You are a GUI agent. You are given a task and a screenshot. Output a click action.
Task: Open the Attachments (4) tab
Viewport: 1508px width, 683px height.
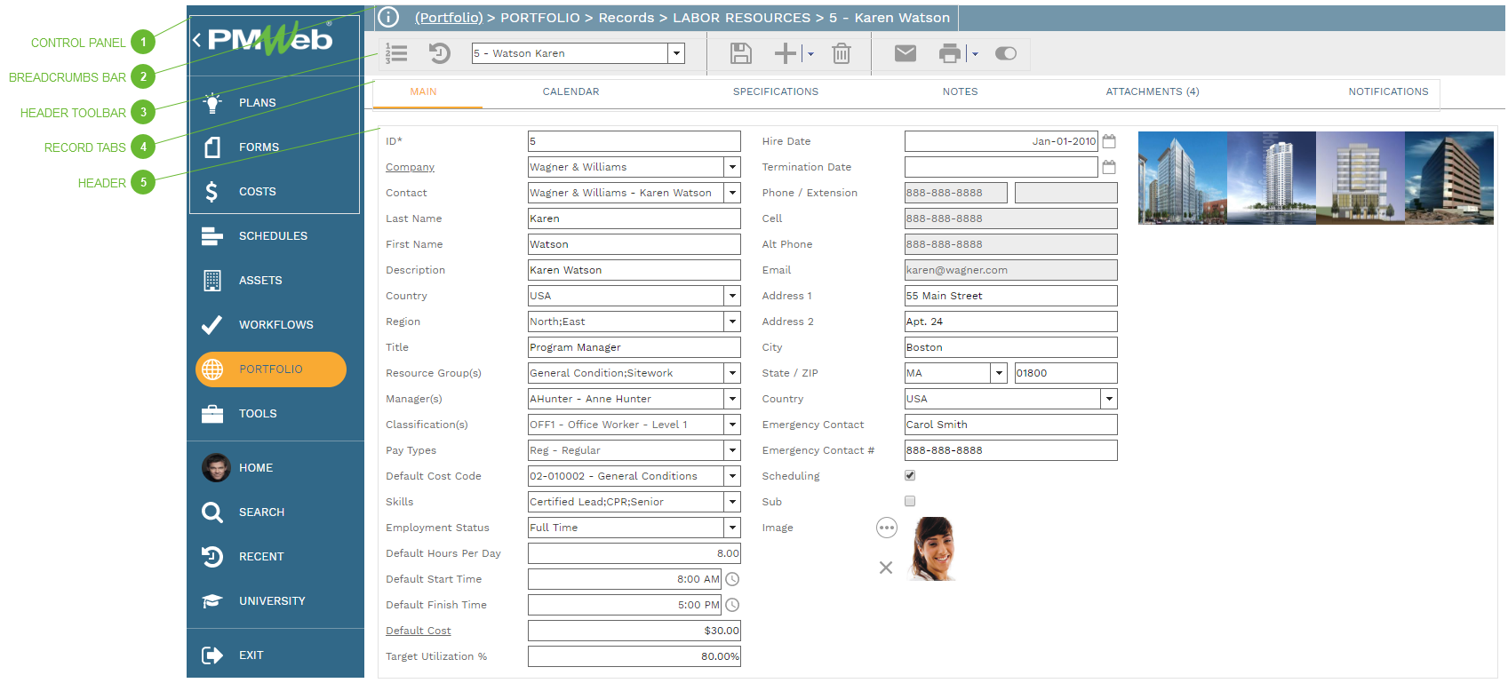pos(1152,92)
